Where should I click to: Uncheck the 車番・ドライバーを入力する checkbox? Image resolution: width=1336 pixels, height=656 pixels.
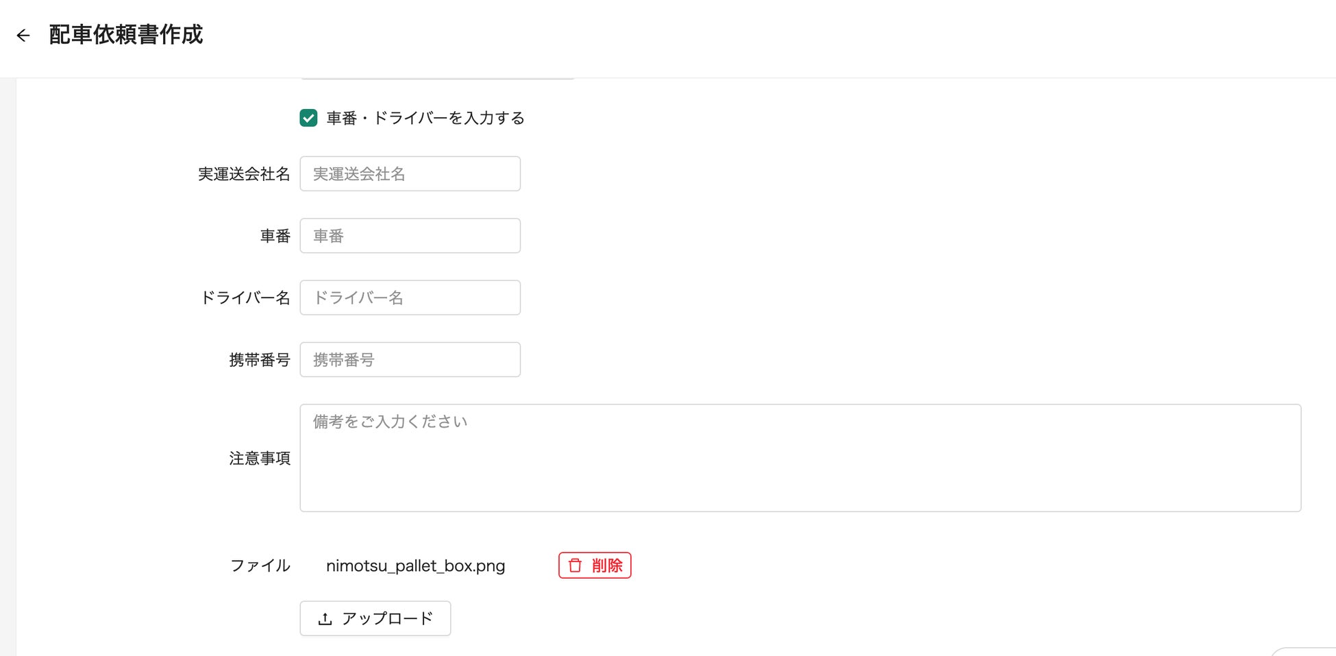(308, 118)
